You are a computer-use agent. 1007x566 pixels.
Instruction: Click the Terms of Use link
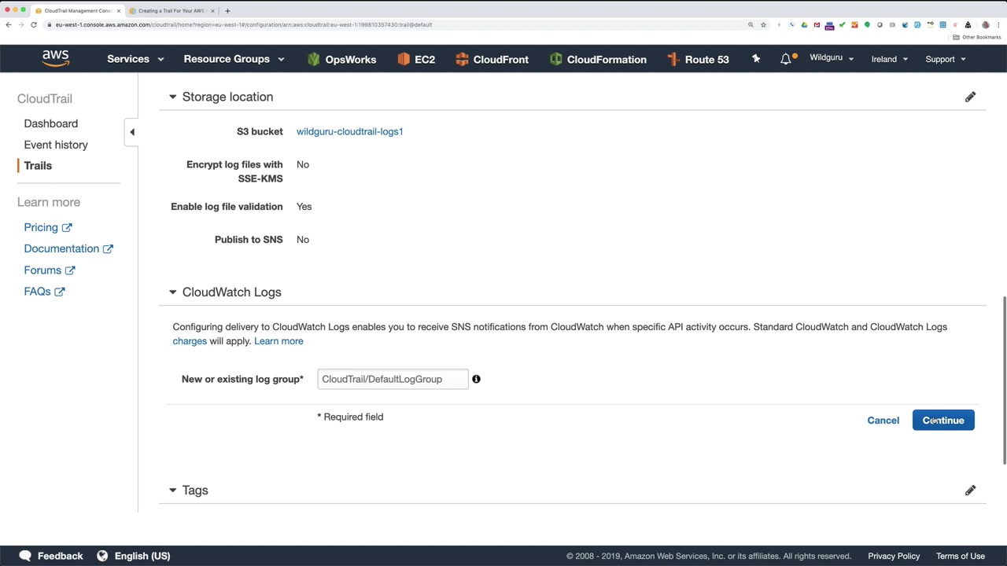click(x=961, y=556)
